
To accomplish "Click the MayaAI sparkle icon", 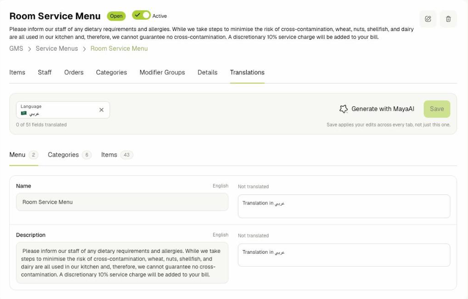I will point(343,109).
